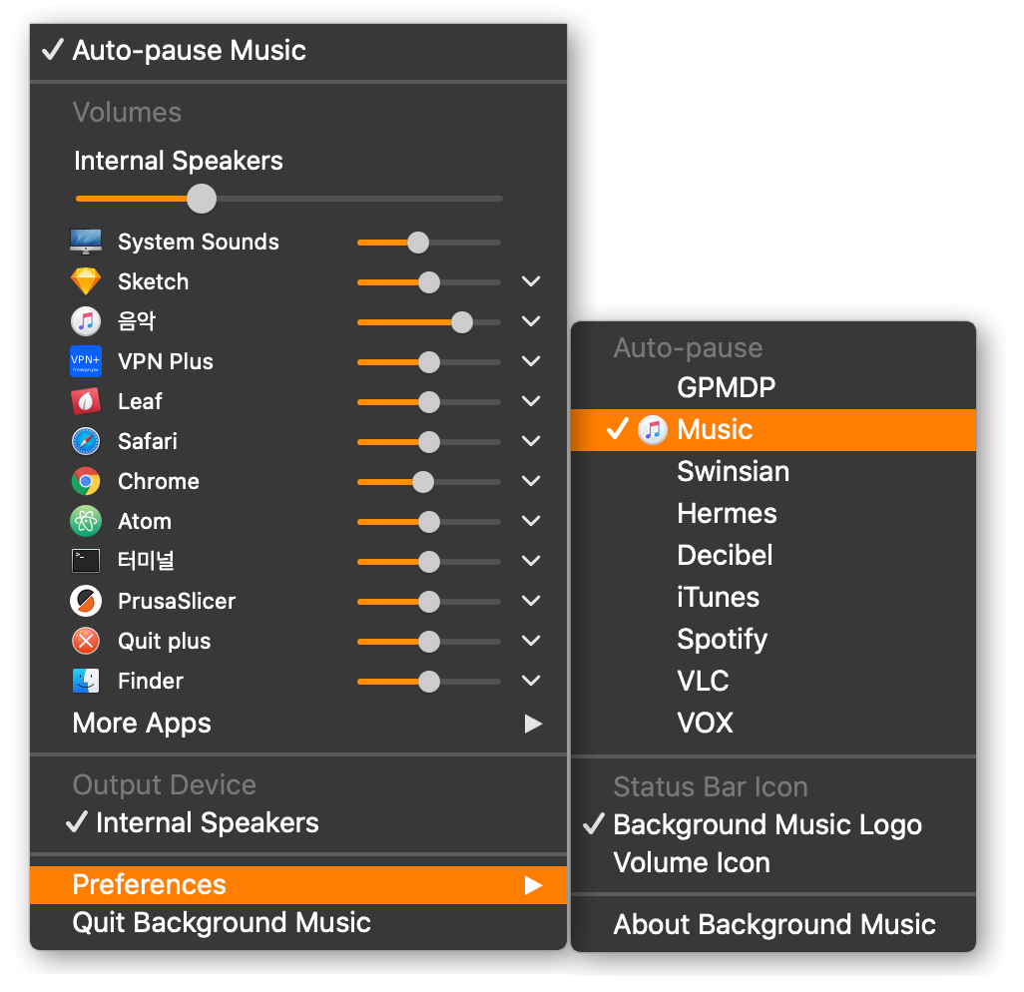This screenshot has width=1024, height=992.
Task: Adjust the Atom volume slider
Action: pyautogui.click(x=429, y=522)
